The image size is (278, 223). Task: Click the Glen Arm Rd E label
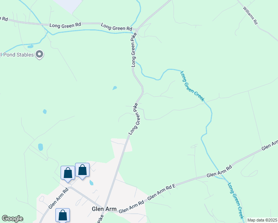coord(161,192)
